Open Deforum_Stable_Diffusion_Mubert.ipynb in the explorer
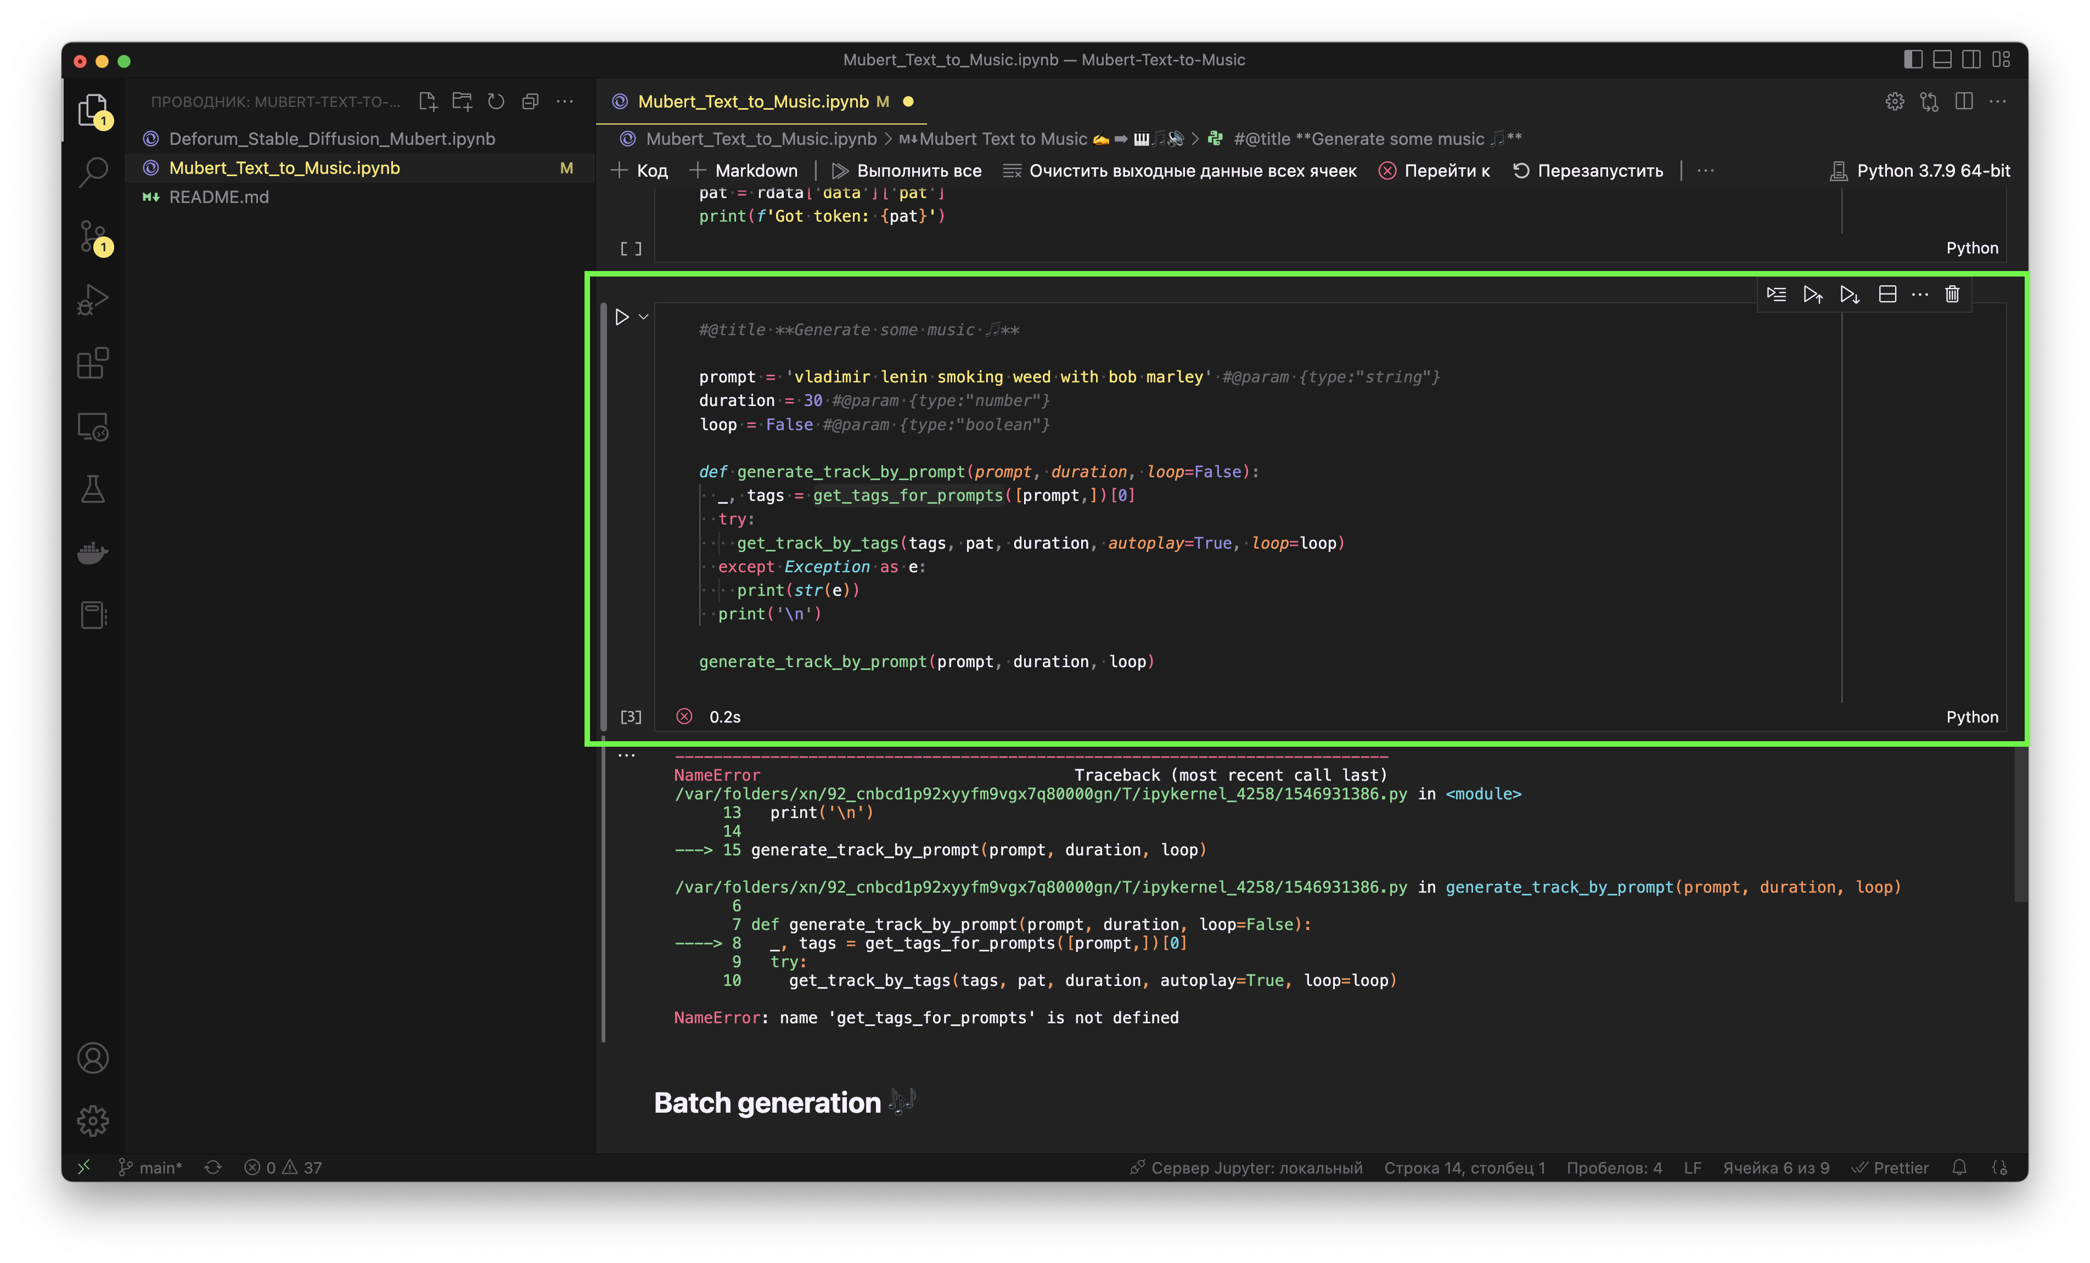This screenshot has width=2090, height=1263. (x=332, y=139)
